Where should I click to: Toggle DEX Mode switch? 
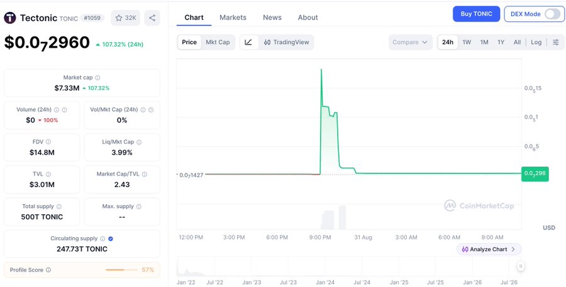[x=552, y=14]
